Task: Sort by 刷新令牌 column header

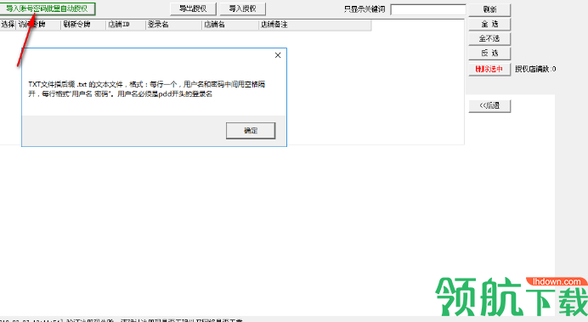Action: coord(83,25)
